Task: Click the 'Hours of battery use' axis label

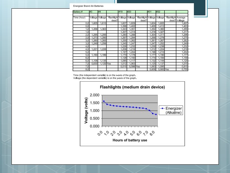Action: point(130,140)
